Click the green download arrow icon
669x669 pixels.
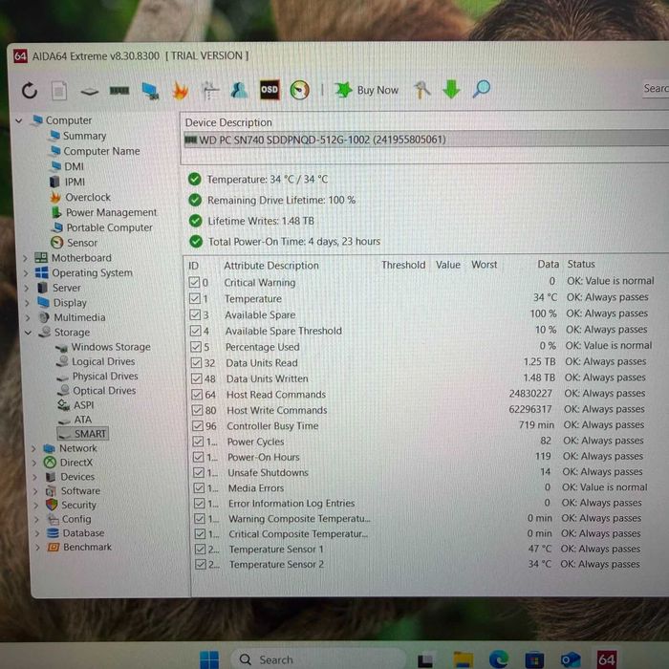[451, 89]
